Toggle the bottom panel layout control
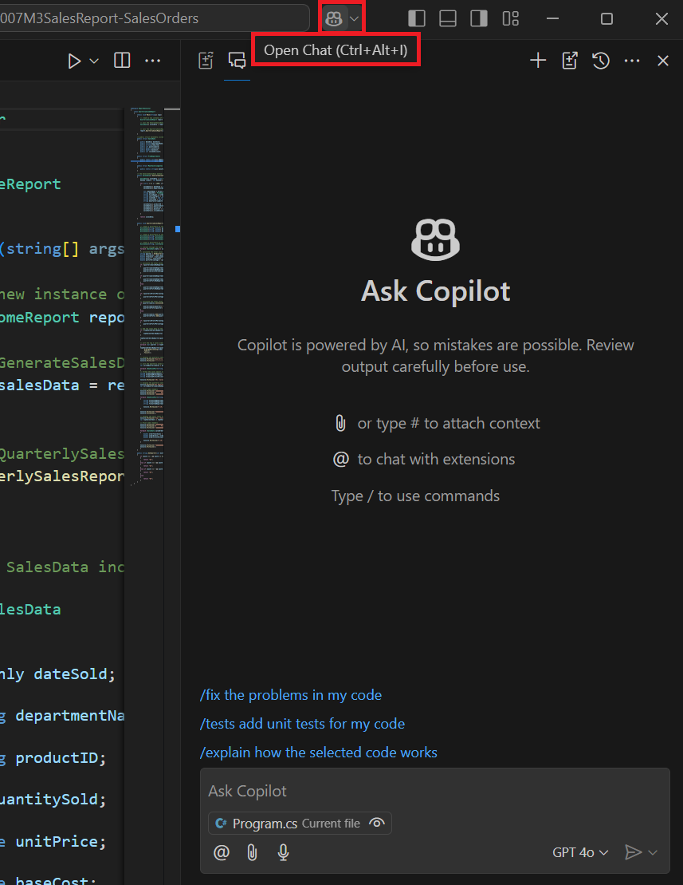 447,18
